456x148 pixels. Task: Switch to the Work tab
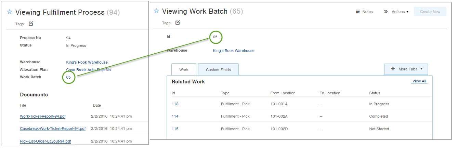184,69
